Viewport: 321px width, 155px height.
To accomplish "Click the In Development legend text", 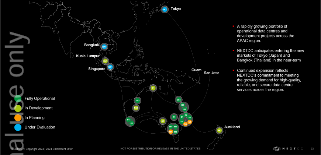I will [x=38, y=108].
